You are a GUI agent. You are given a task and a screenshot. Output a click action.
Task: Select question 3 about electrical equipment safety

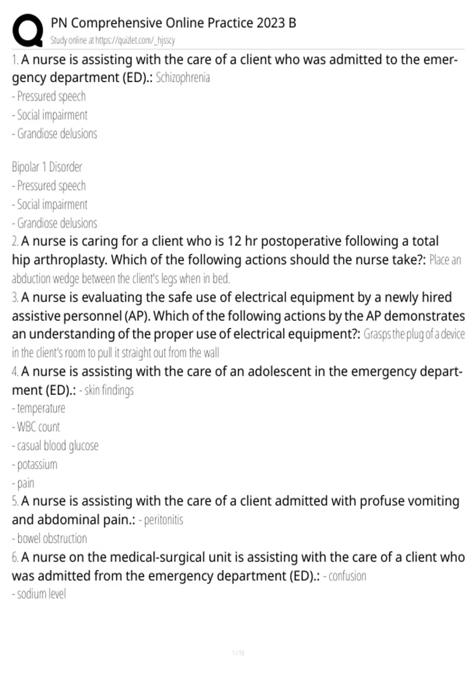[x=238, y=316]
